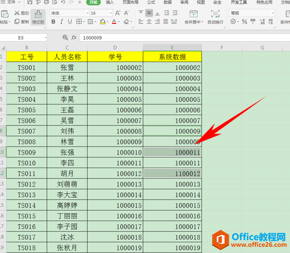Screen dimensions: 290x253
Task: Click the Cut (剪切) scissors button
Action: (21, 13)
